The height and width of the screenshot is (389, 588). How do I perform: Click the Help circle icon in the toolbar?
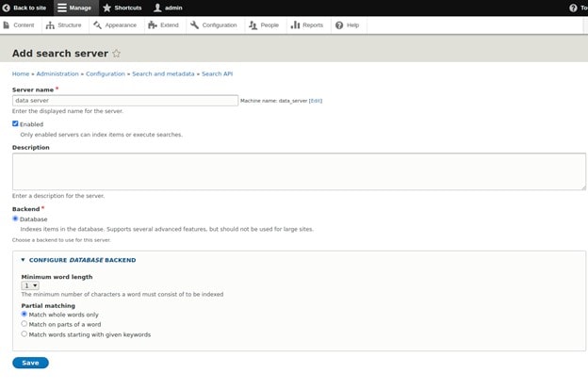339,25
